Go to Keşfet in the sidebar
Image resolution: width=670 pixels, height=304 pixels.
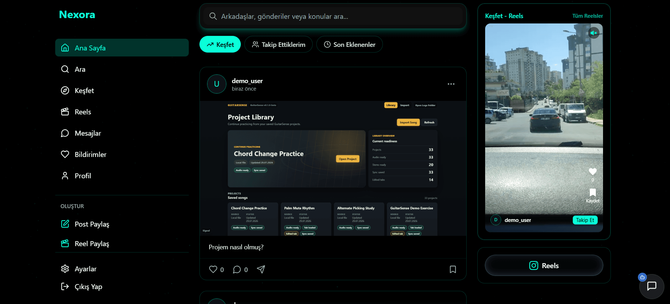click(x=122, y=91)
